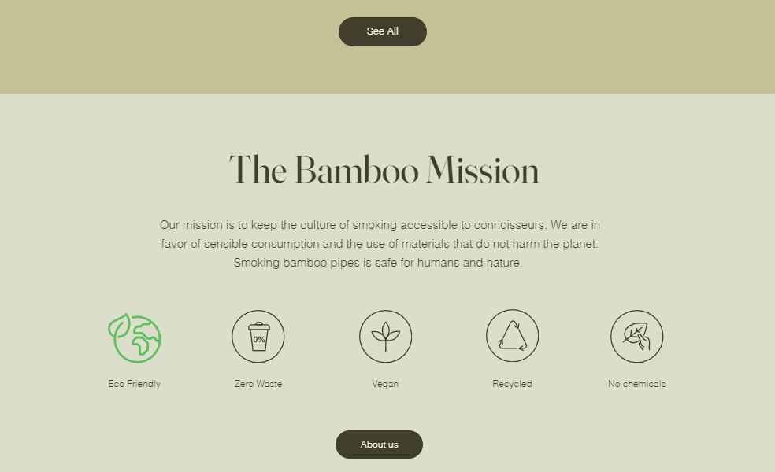775x472 pixels.
Task: Click the word The in the heading
Action: point(258,171)
